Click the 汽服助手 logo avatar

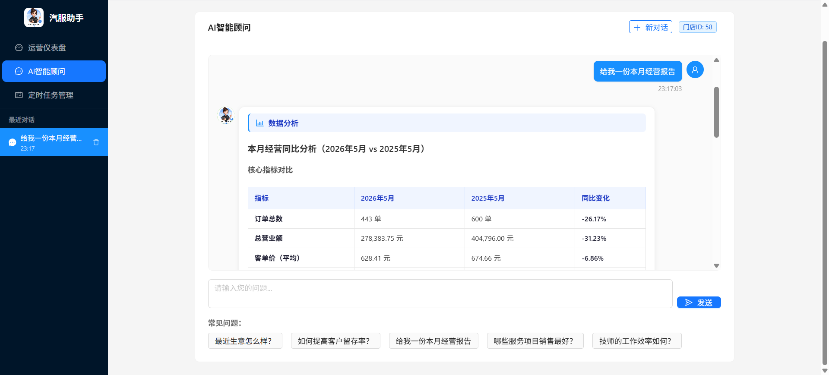[x=34, y=18]
